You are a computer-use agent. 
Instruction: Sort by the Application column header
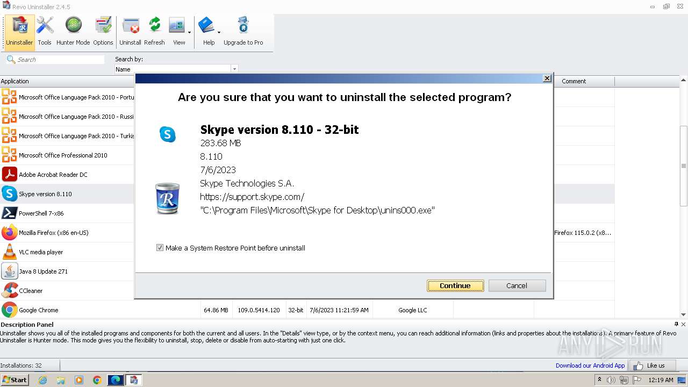point(67,81)
